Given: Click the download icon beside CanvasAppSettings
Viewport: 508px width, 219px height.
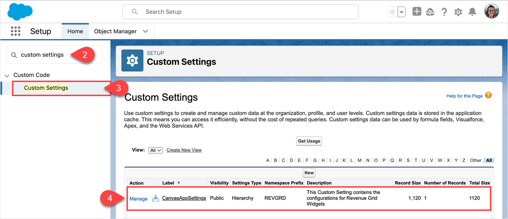Looking at the screenshot, I should tap(155, 198).
